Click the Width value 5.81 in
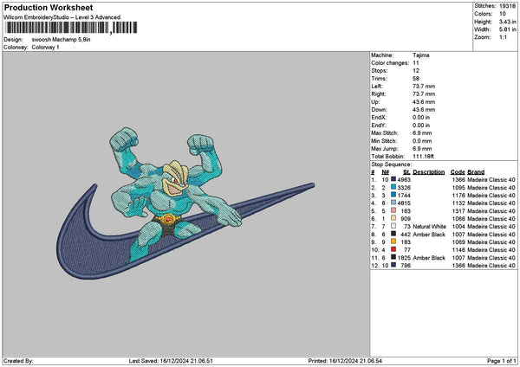The image size is (520, 367). click(x=507, y=29)
